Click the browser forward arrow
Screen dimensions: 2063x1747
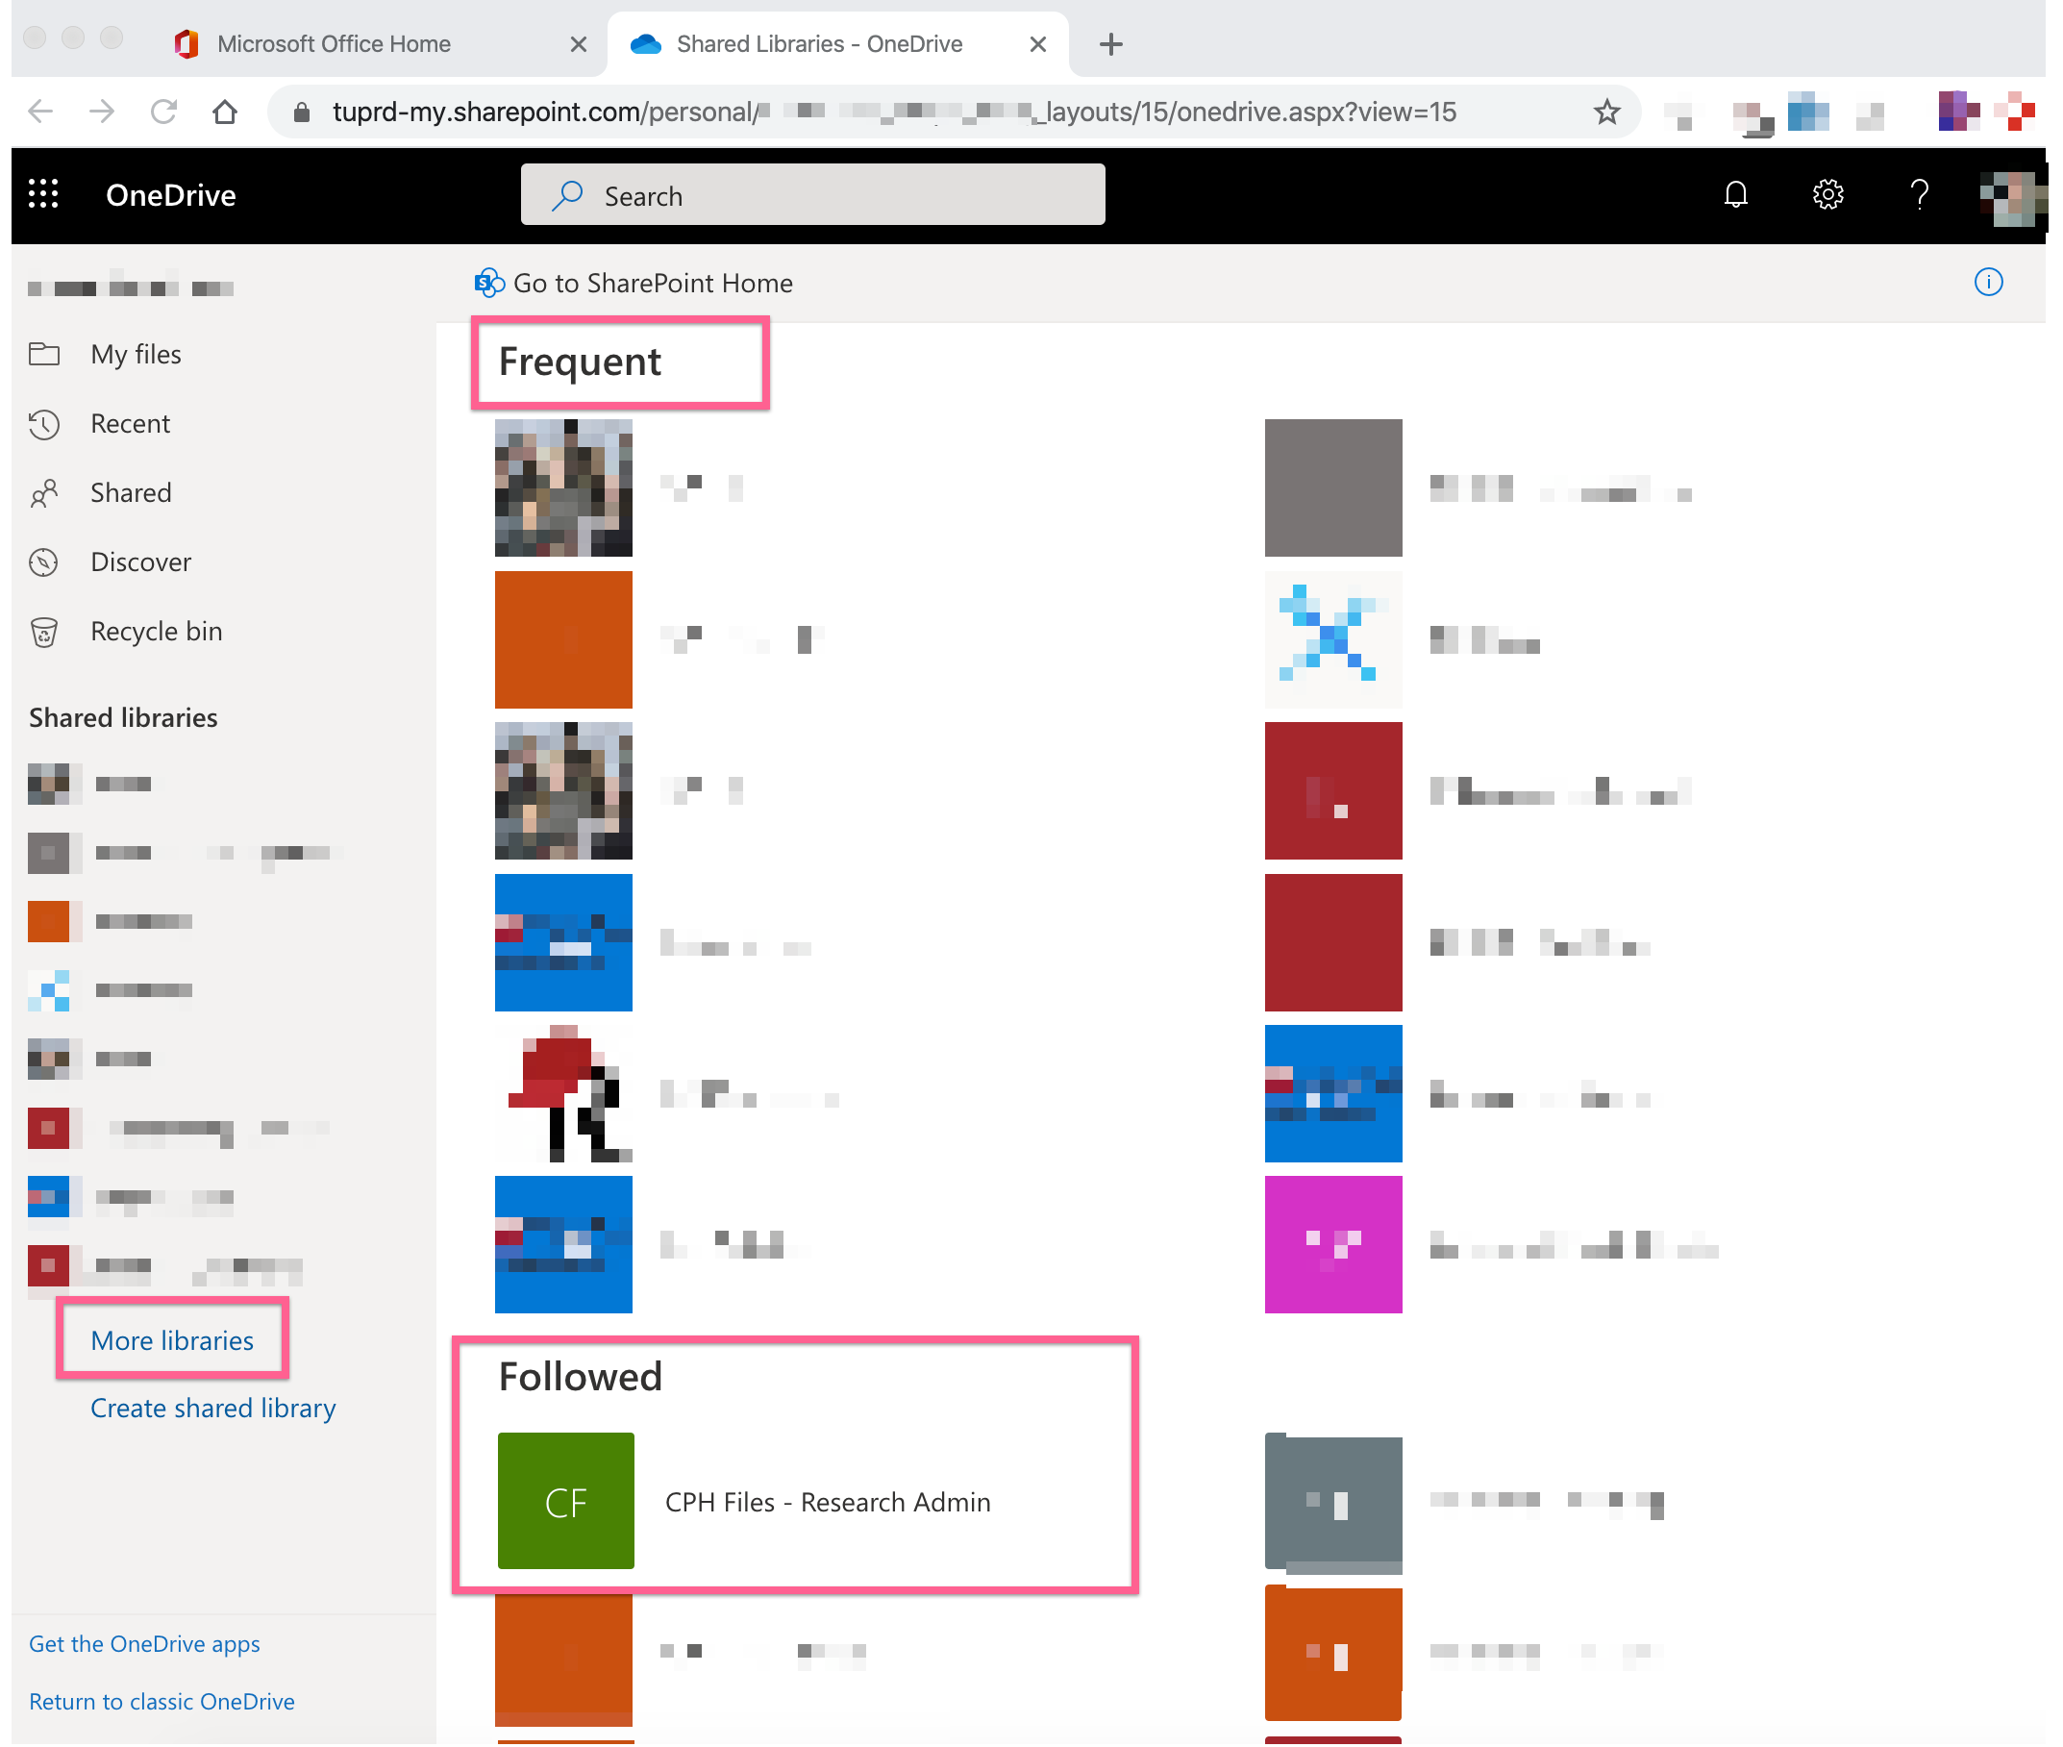(x=102, y=112)
